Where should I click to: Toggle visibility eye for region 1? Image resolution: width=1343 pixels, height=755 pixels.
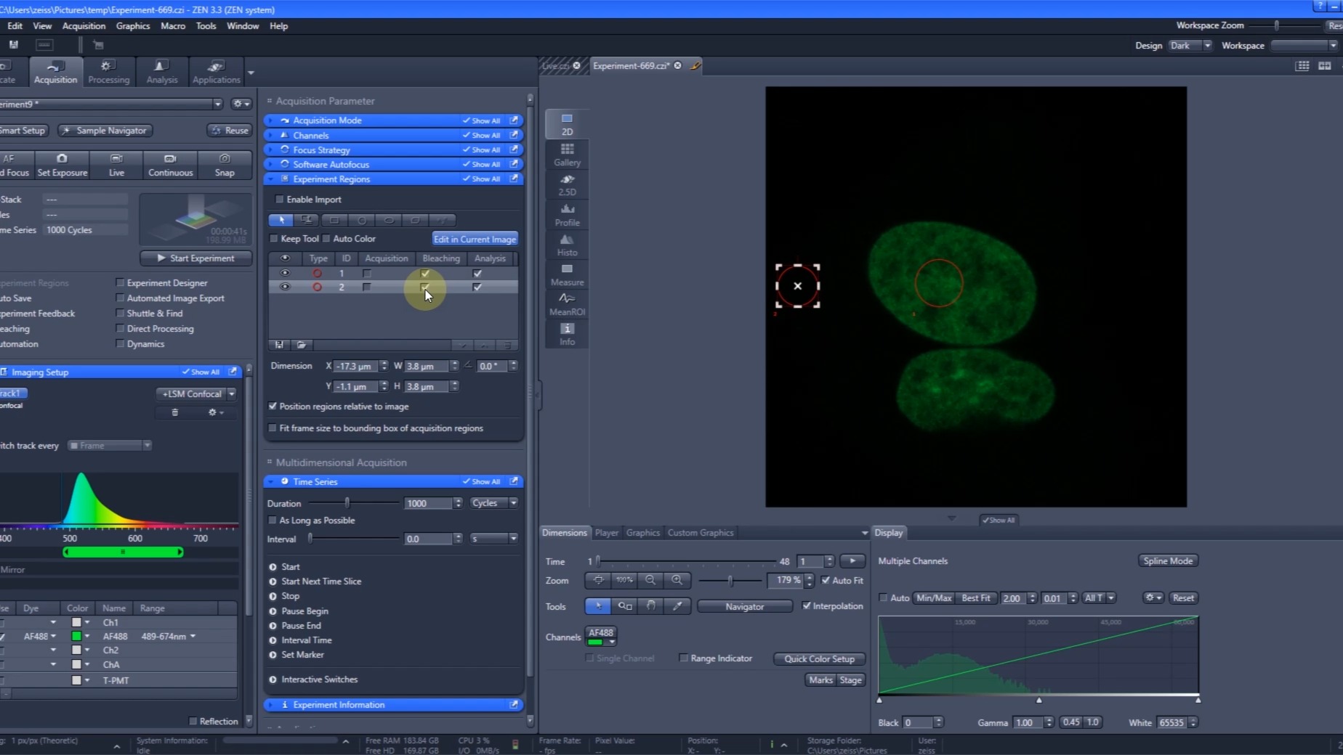tap(285, 274)
